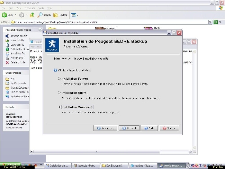This screenshot has height=169, width=225.
Task: Click Publish this file to Web
Action: (x=19, y=49)
